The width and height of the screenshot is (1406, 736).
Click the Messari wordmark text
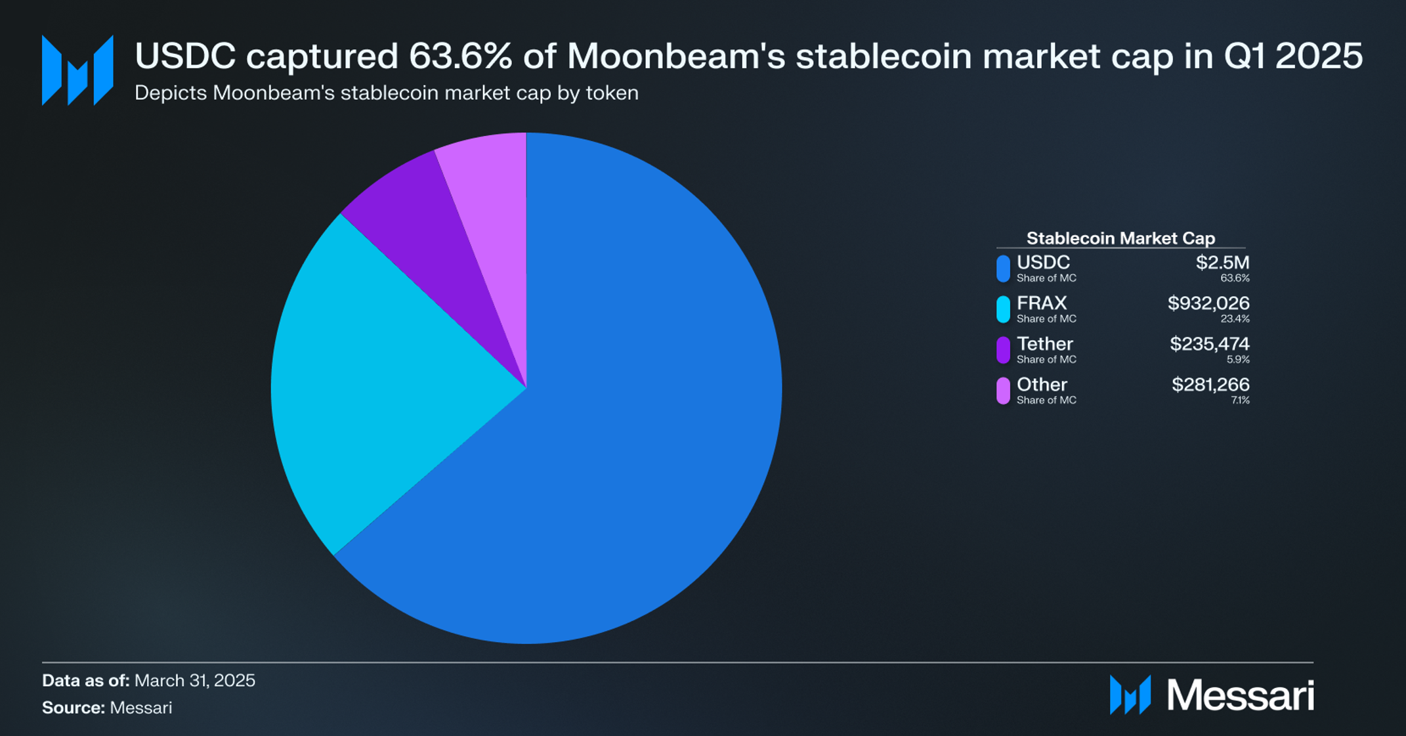click(1241, 695)
